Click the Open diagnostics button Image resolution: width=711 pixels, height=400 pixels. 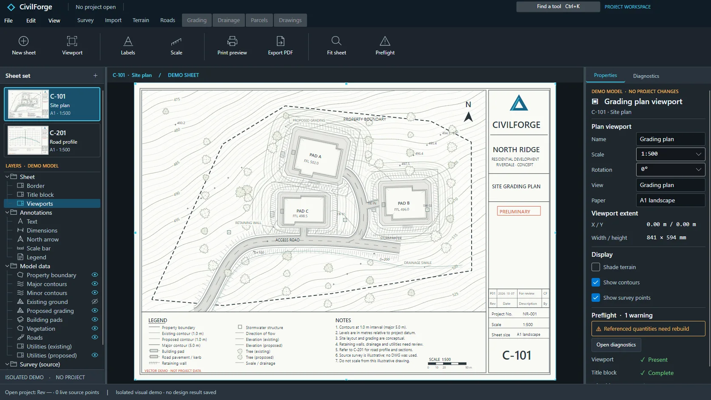coord(616,345)
